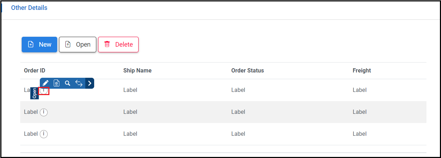The width and height of the screenshot is (441, 158).
Task: Click the swap arrows icon in floating toolbar
Action: coord(79,83)
